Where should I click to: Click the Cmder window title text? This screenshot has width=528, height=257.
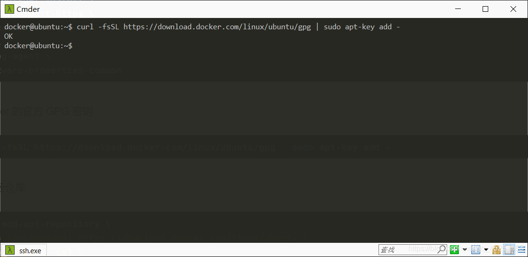pyautogui.click(x=28, y=9)
